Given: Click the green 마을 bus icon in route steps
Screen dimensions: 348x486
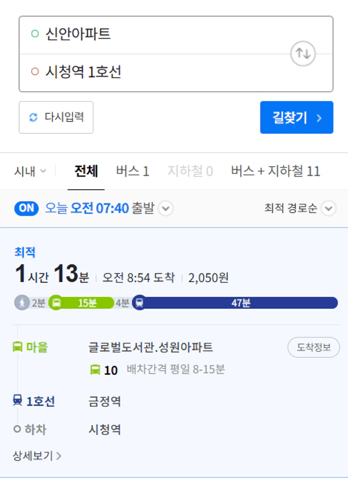Looking at the screenshot, I should coord(17,346).
